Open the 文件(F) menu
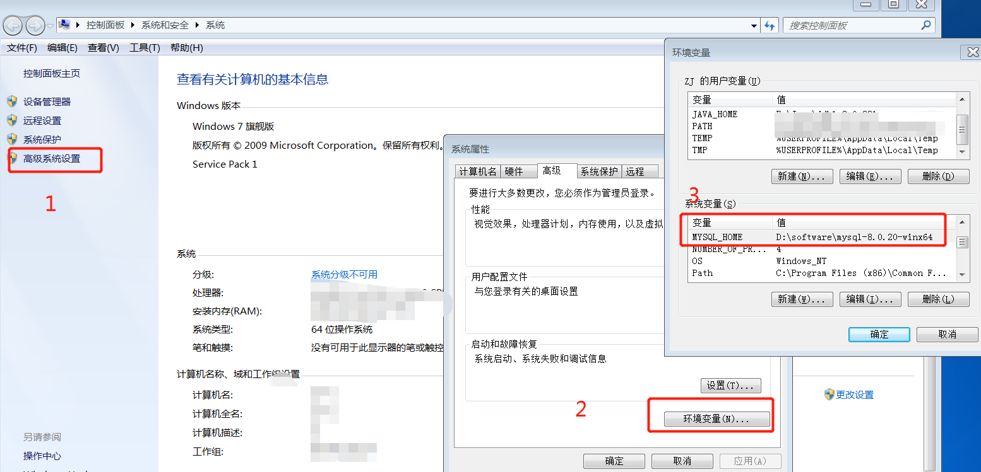The height and width of the screenshot is (472, 981). point(22,48)
